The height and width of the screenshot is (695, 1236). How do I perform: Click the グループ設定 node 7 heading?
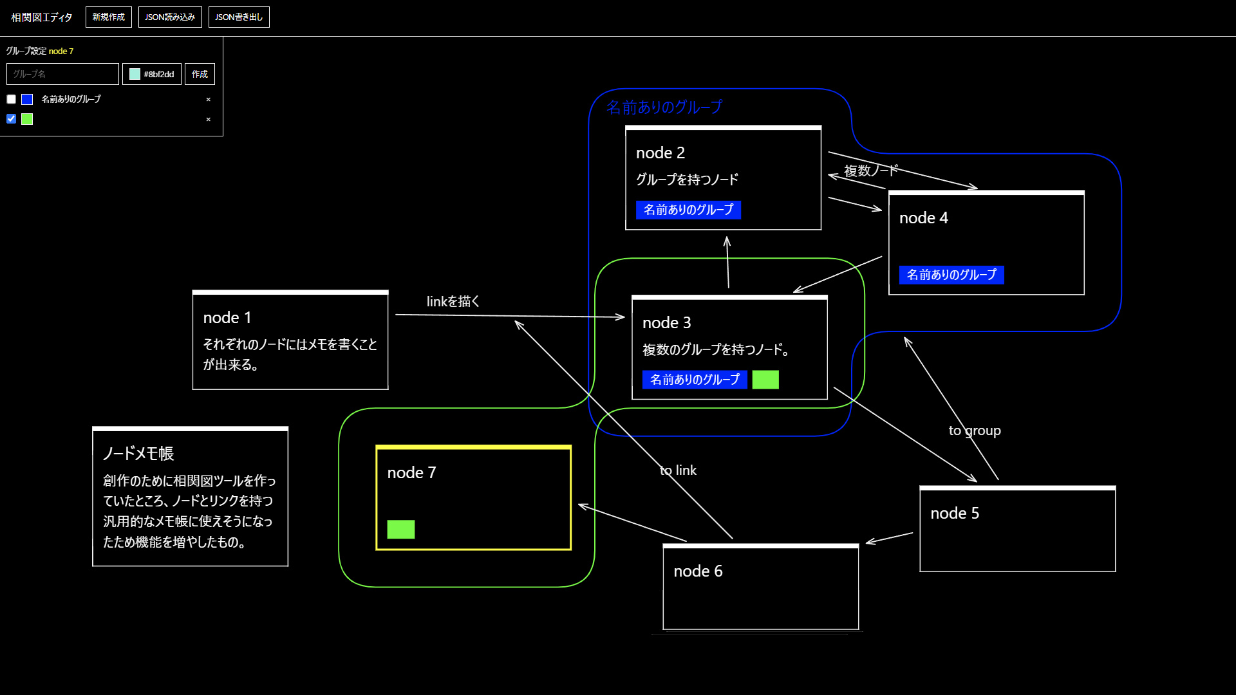coord(40,51)
